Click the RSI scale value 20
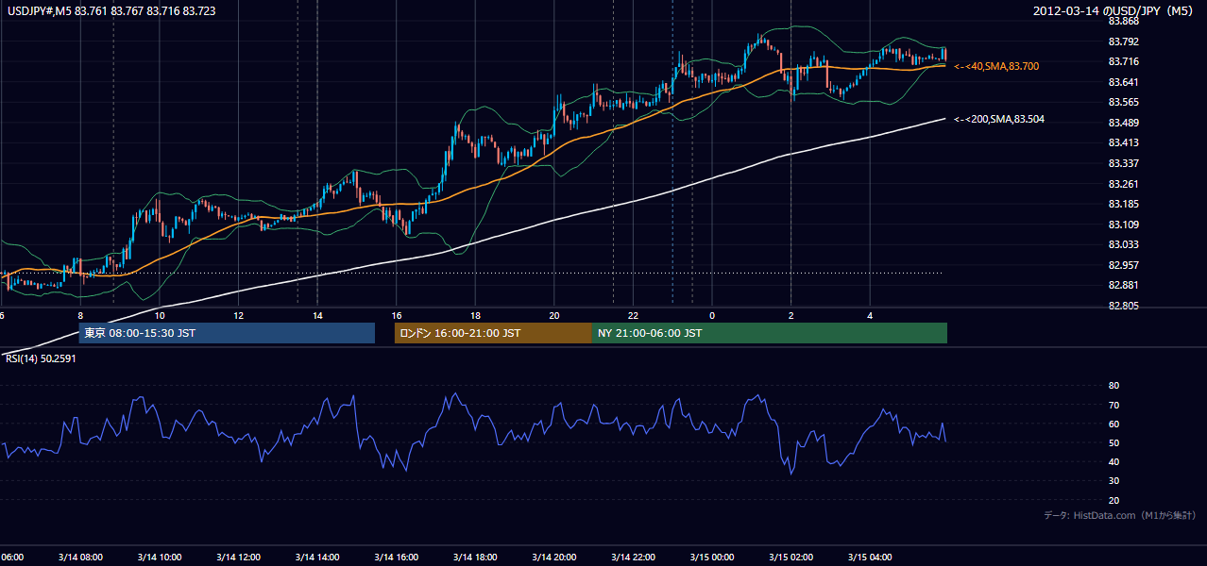Viewport: 1207px width, 566px height. coord(1113,500)
